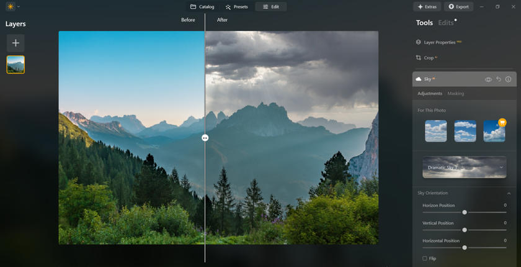
Task: Switch to the Tools panel
Action: pyautogui.click(x=424, y=22)
